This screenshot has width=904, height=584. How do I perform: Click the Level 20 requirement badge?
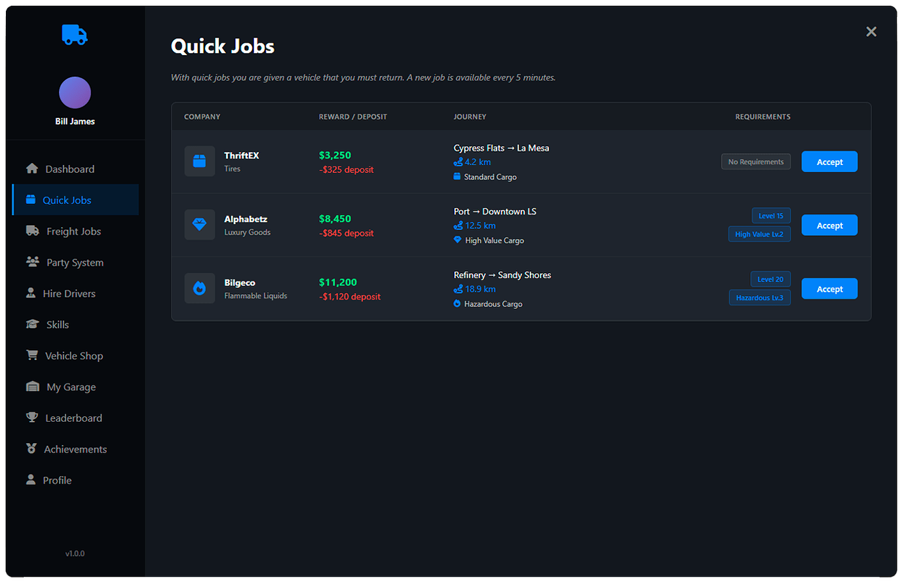(770, 279)
